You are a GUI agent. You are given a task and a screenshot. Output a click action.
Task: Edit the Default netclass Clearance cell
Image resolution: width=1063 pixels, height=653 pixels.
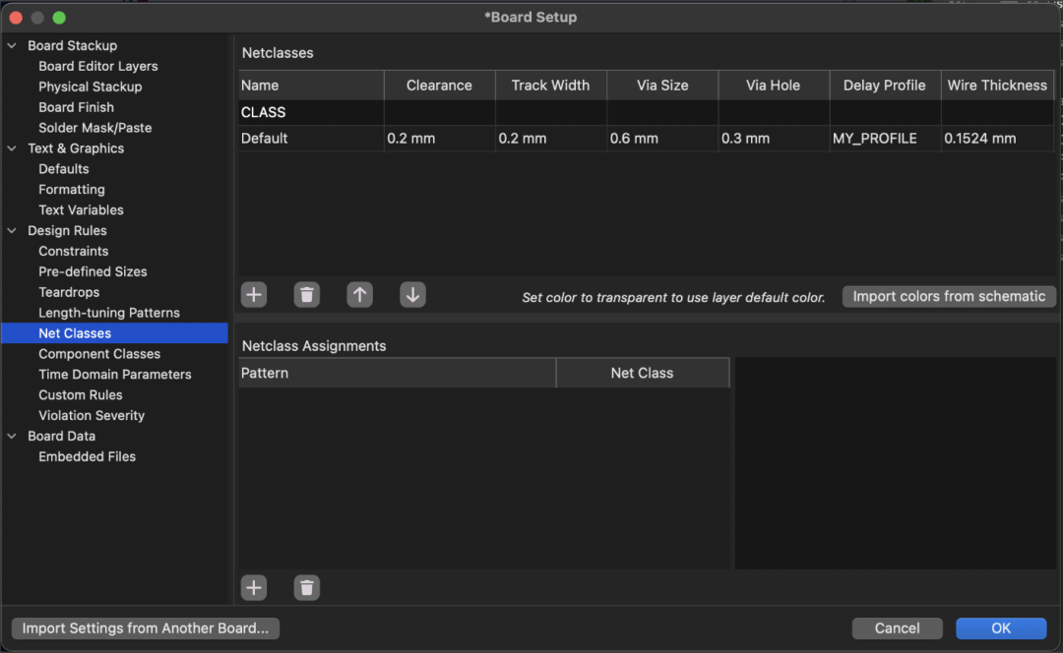(x=438, y=139)
